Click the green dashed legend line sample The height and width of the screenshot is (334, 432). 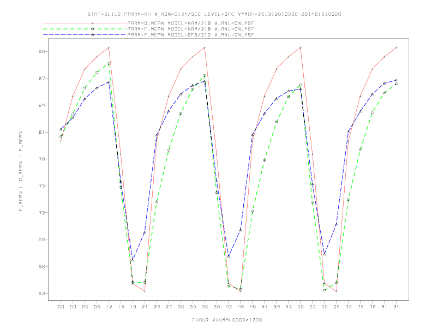tap(85, 29)
